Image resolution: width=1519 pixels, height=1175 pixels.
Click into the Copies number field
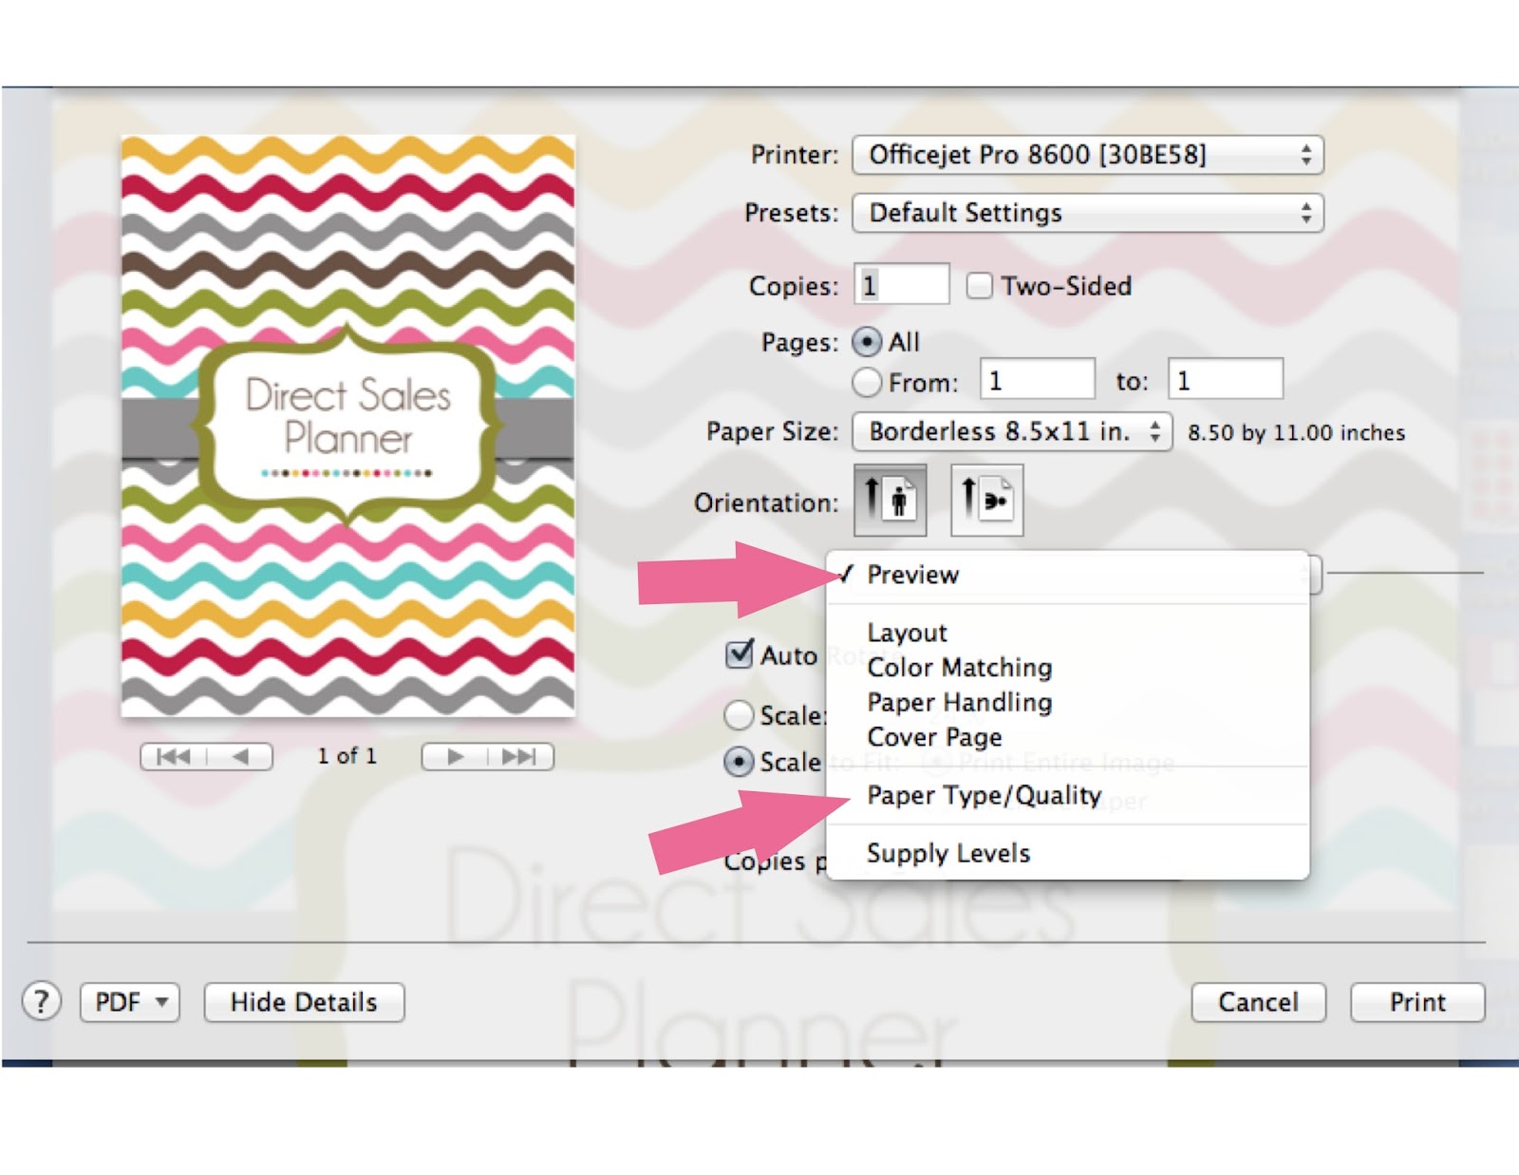point(901,285)
